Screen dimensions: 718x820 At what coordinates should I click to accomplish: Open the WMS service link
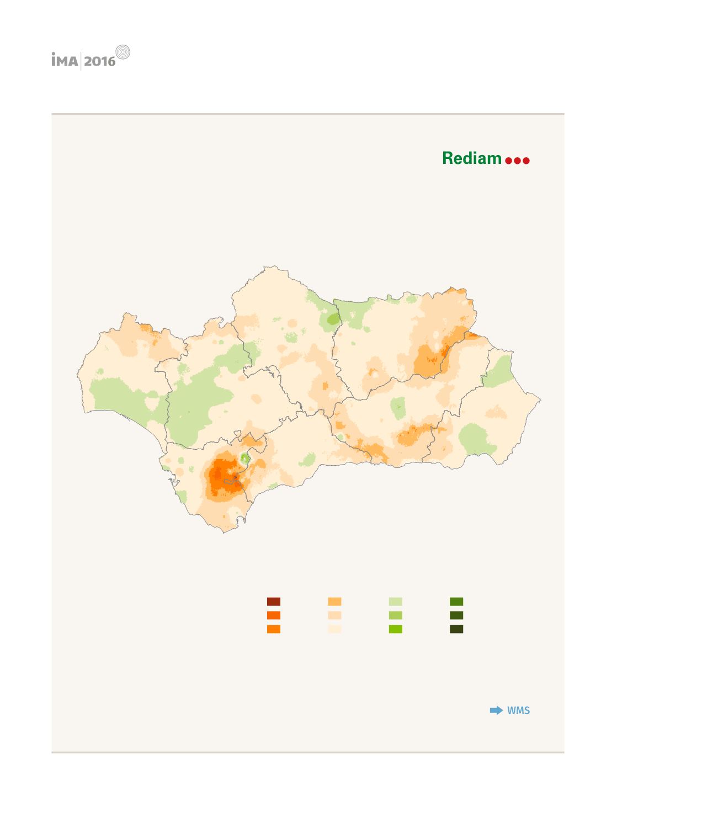pos(519,711)
